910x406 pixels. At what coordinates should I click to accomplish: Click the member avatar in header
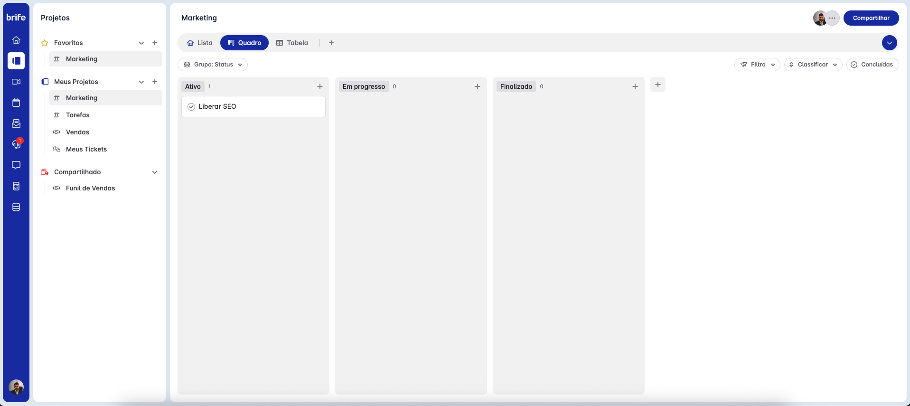[x=820, y=18]
